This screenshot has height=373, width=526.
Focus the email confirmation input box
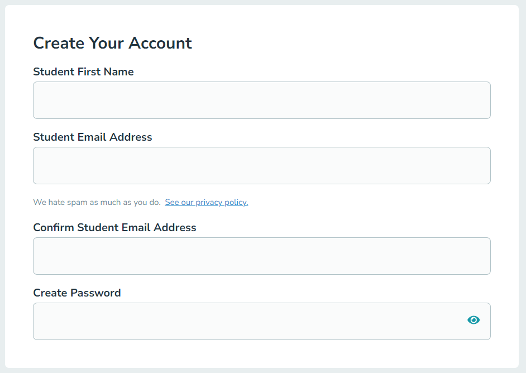pyautogui.click(x=261, y=256)
